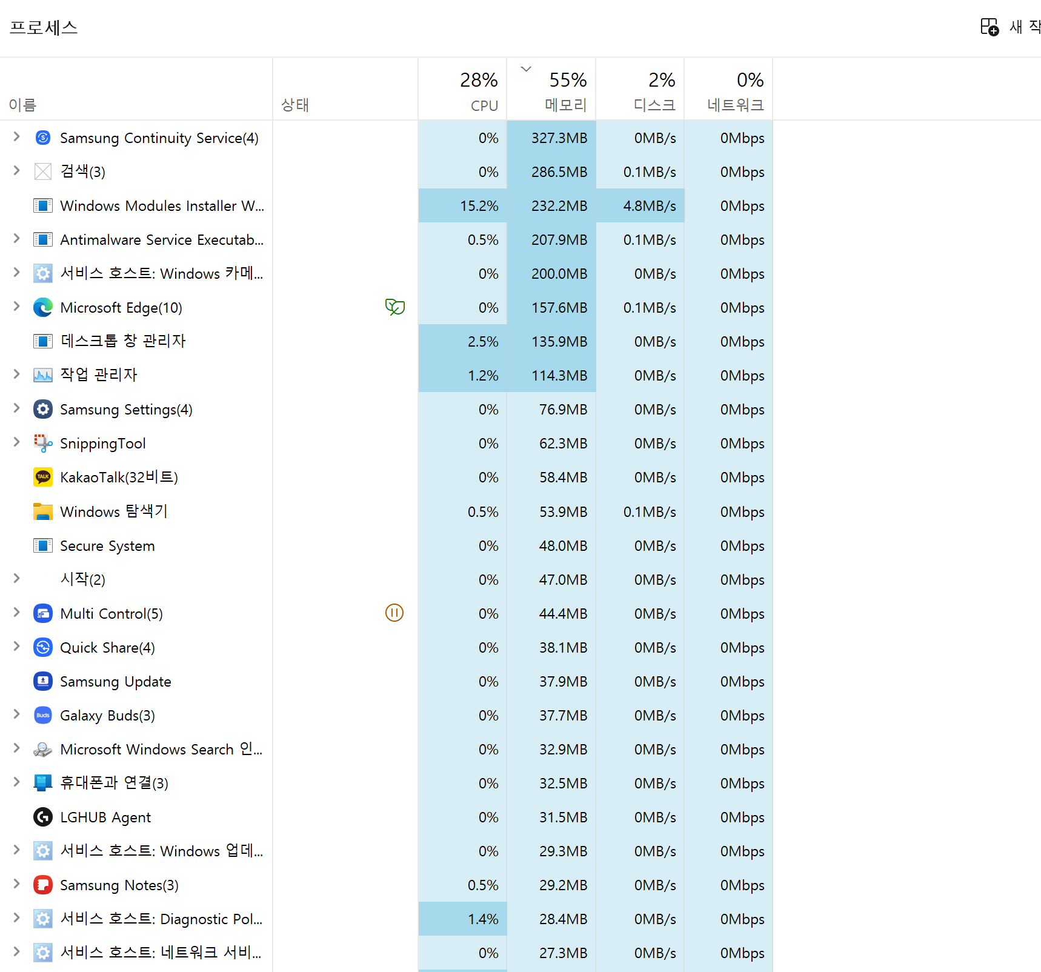Expand the Microsoft Edge(10) process group
Screen dimensions: 1041x972
17,306
